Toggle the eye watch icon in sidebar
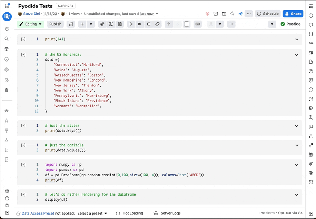This screenshot has height=219, width=316. point(7,111)
